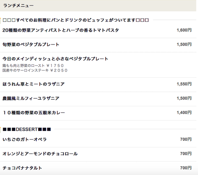Click the 1,600円 price of tomato pasta

point(184,30)
